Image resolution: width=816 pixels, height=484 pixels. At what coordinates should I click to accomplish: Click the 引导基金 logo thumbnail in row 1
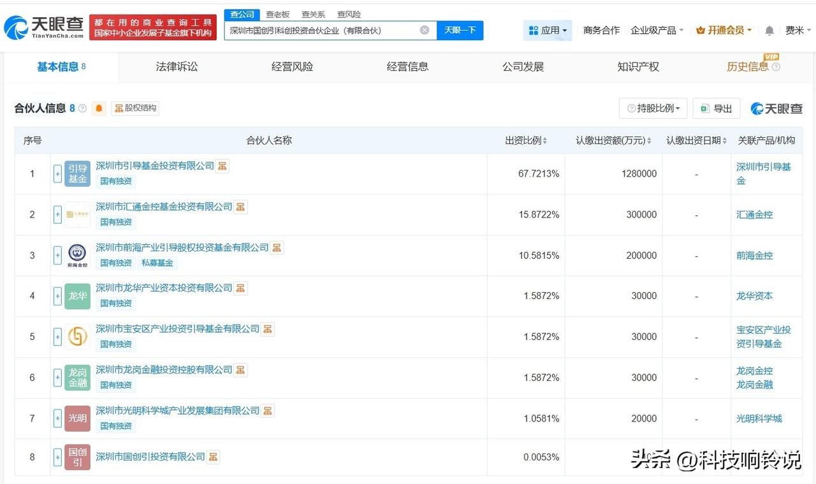pos(77,173)
